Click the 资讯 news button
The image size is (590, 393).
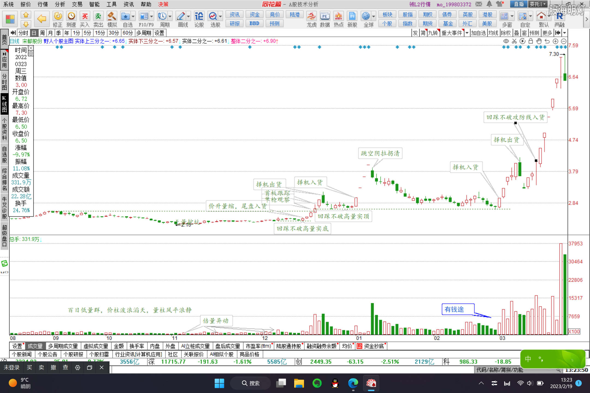tap(234, 14)
